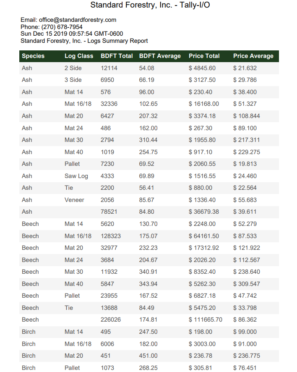This screenshot has height=372, width=297.
Task: Click the BDFT Total column header
Action: point(117,56)
